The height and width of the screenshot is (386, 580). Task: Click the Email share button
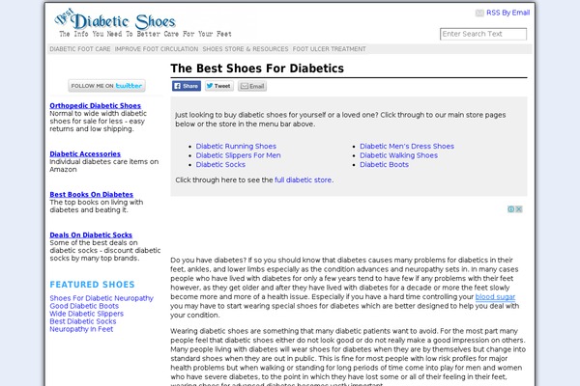point(252,86)
